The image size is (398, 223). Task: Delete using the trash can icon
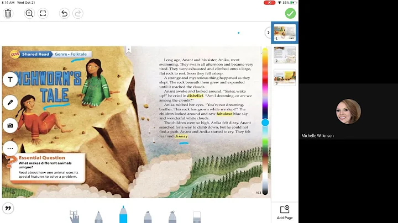click(x=8, y=13)
